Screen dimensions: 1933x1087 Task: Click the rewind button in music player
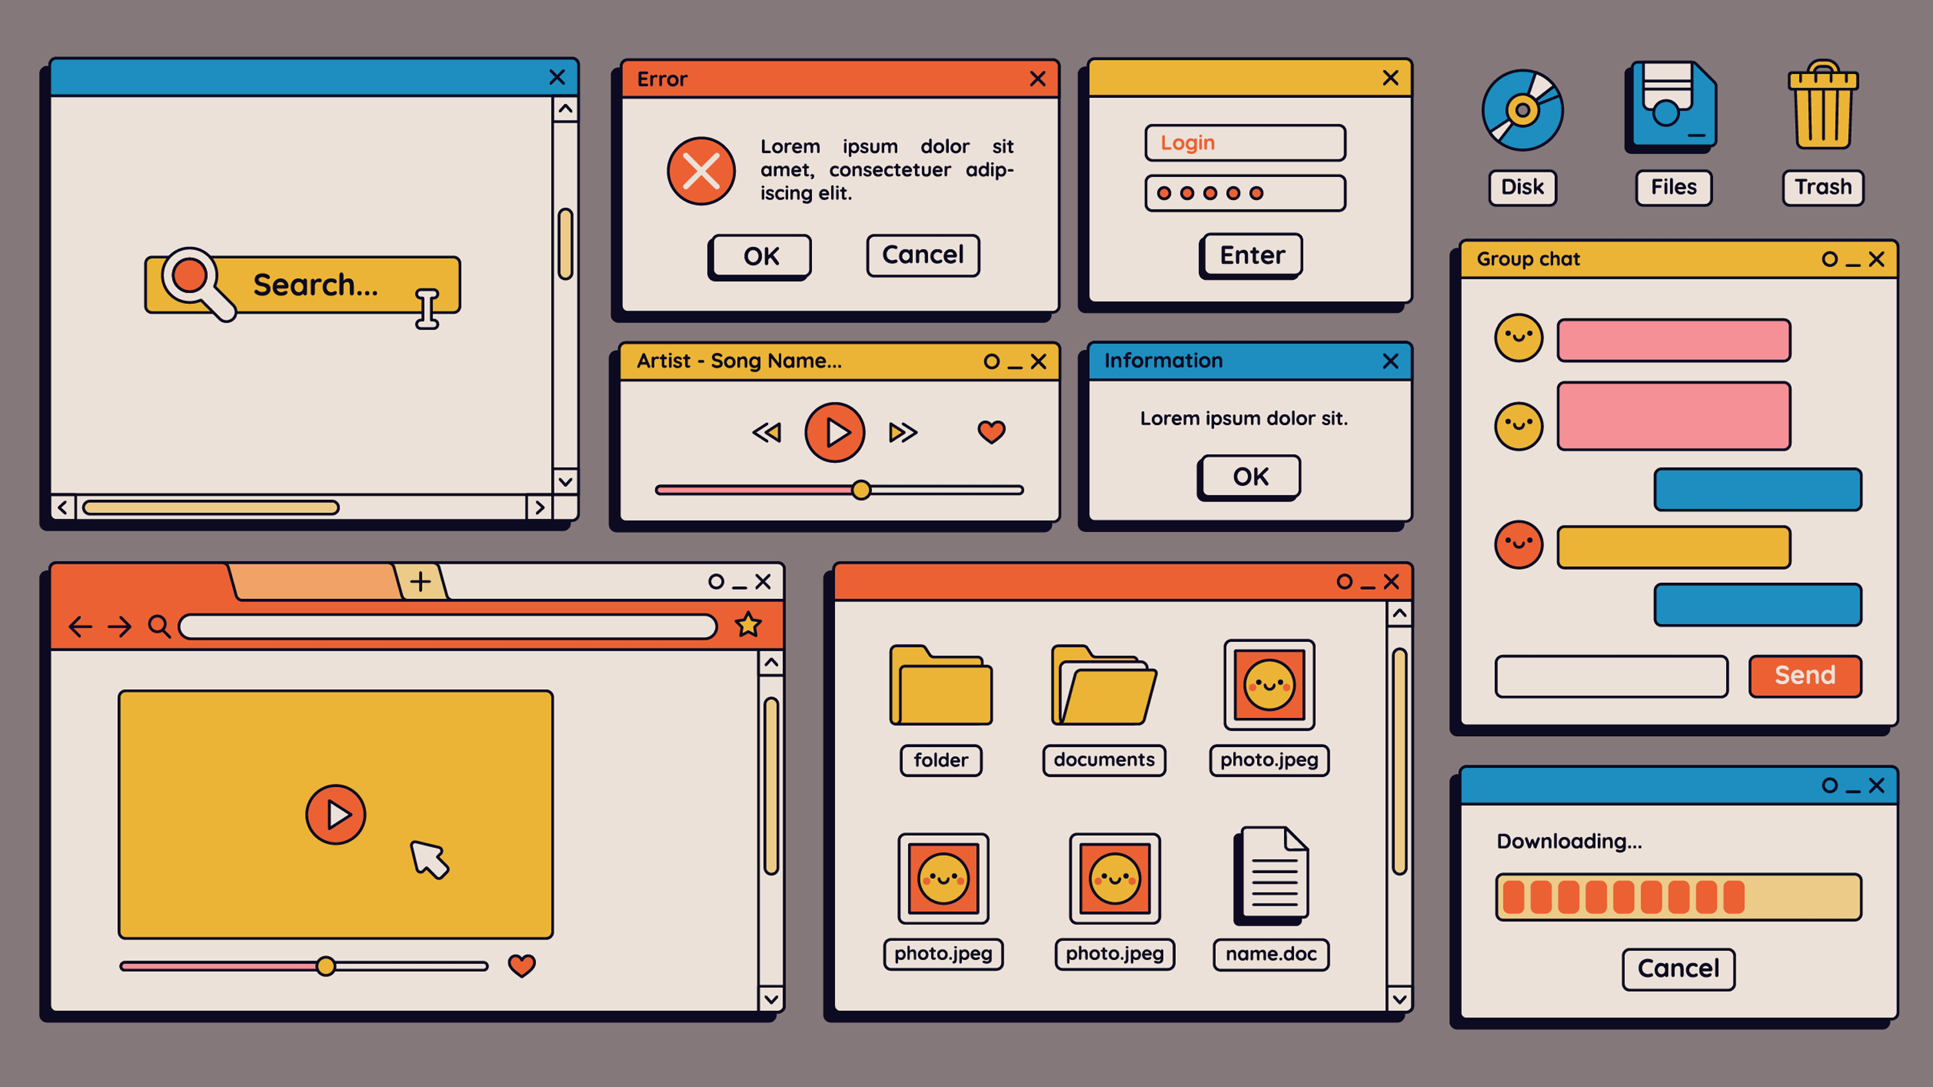pos(769,433)
